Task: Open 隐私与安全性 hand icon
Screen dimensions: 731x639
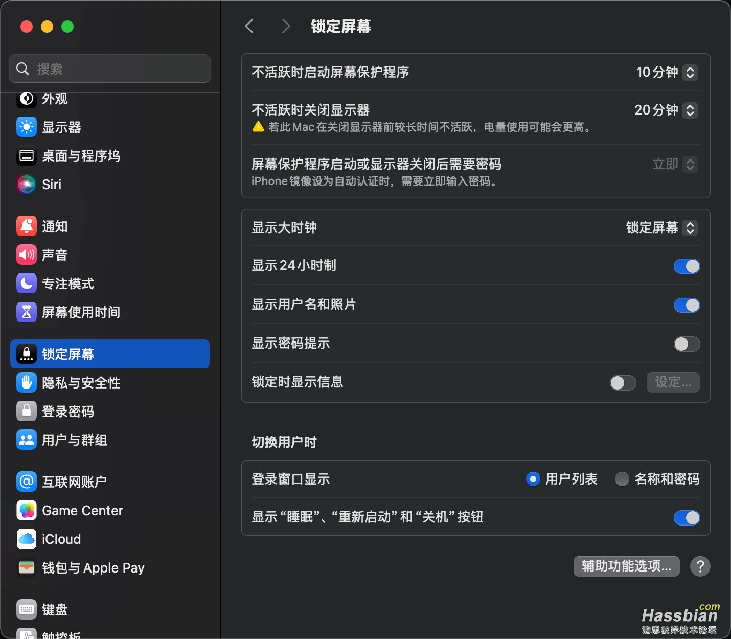Action: click(27, 382)
